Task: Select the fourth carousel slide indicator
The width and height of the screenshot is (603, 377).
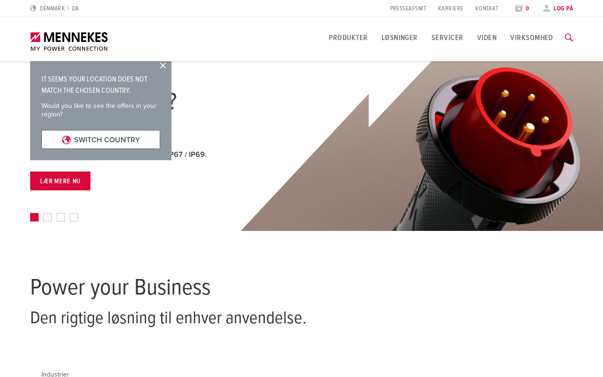Action: coord(74,217)
